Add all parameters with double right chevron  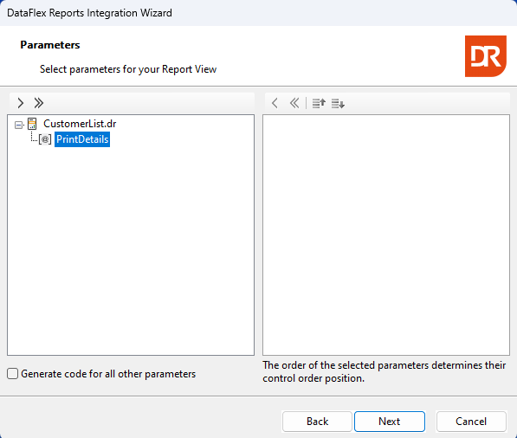coord(39,103)
